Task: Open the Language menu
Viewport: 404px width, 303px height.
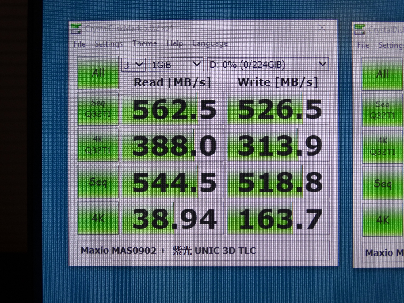Action: pos(210,43)
